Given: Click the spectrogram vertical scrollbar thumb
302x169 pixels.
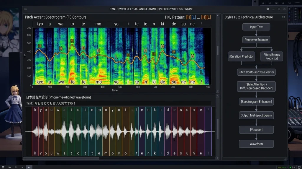Looking at the screenshot, I should (217, 51).
